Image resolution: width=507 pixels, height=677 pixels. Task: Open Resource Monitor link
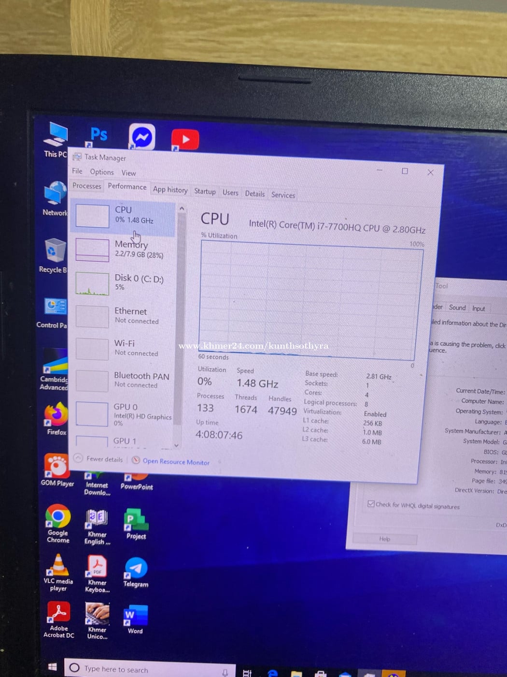point(171,461)
